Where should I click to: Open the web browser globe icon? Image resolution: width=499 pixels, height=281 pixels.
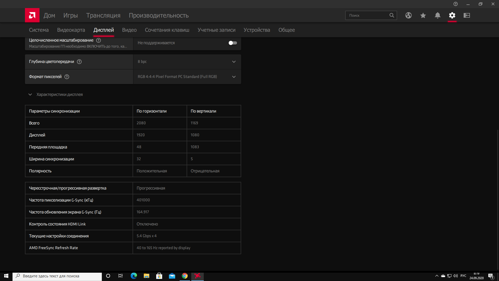[x=408, y=15]
